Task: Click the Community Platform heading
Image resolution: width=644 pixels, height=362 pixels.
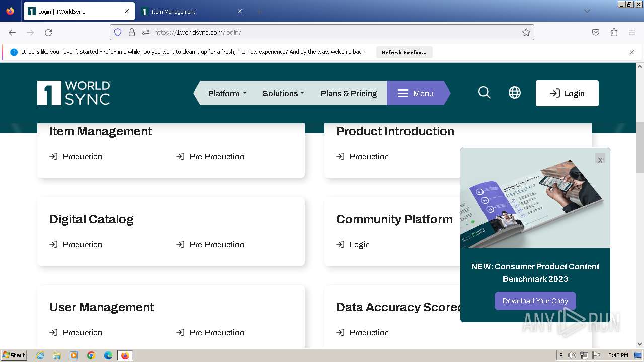Action: [x=394, y=219]
